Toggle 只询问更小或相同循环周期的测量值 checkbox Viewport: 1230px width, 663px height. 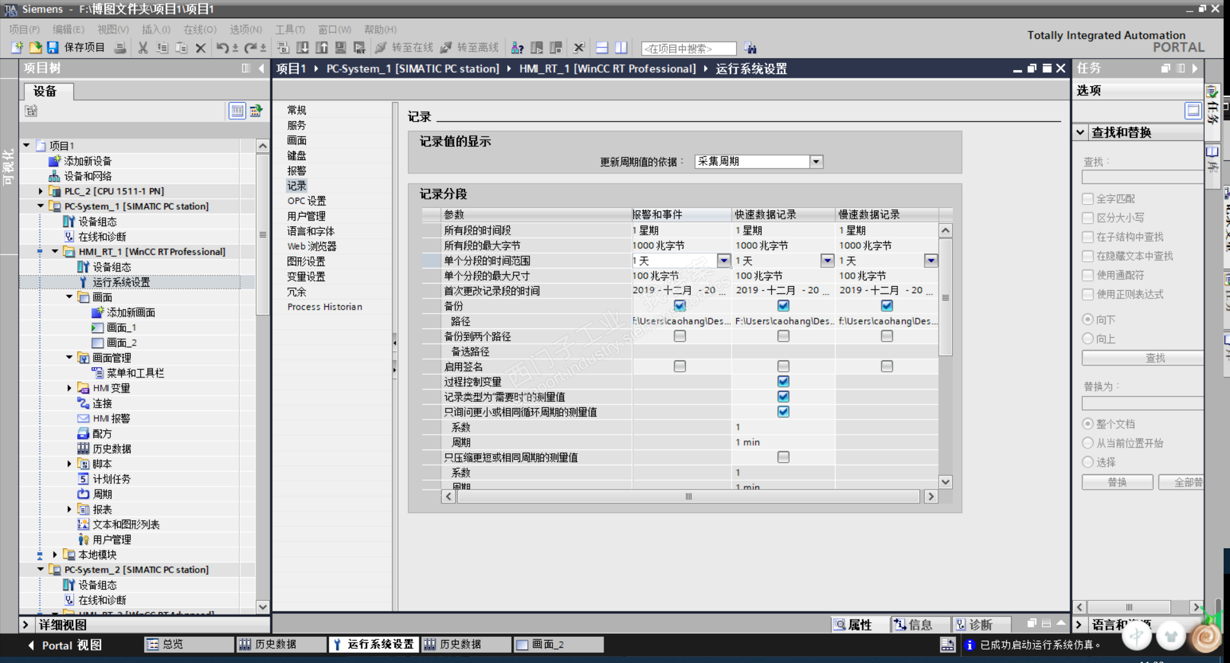coord(783,412)
